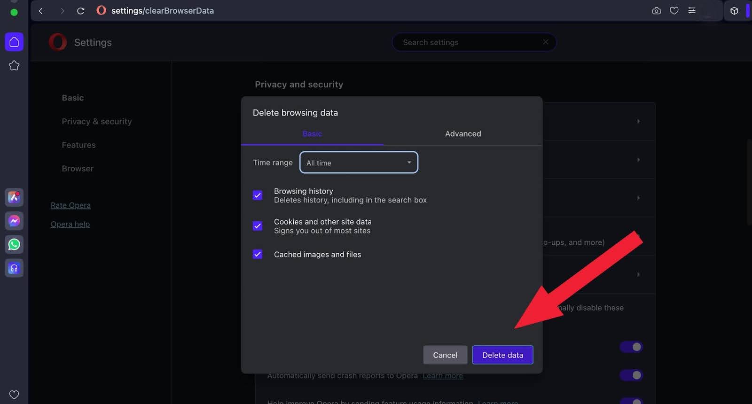Open the star bookmarks icon in sidebar
The height and width of the screenshot is (404, 752).
[14, 66]
